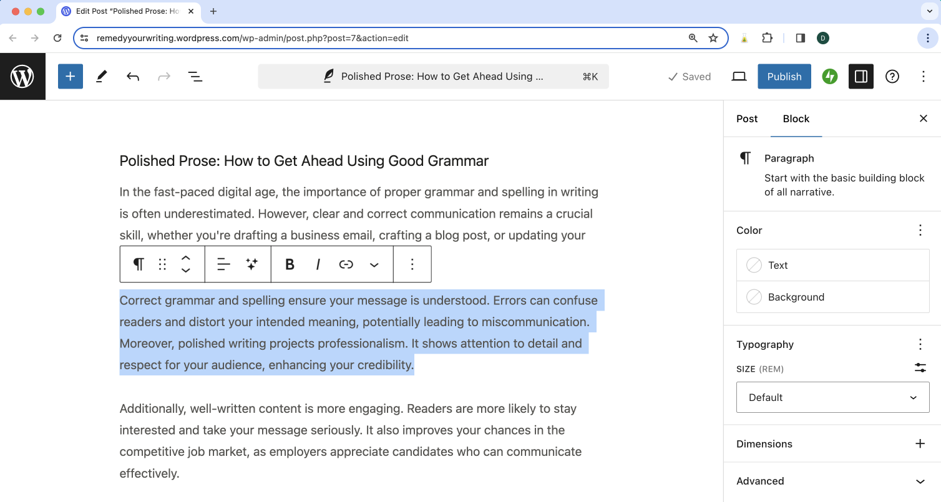Screen dimensions: 941x502
Task: Toggle italic formatting on selection
Action: tap(318, 264)
